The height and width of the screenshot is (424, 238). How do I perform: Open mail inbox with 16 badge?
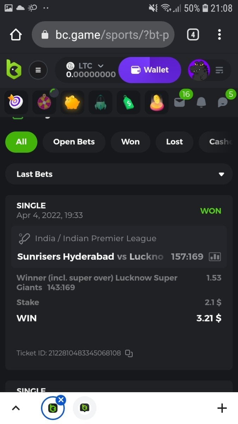click(180, 102)
